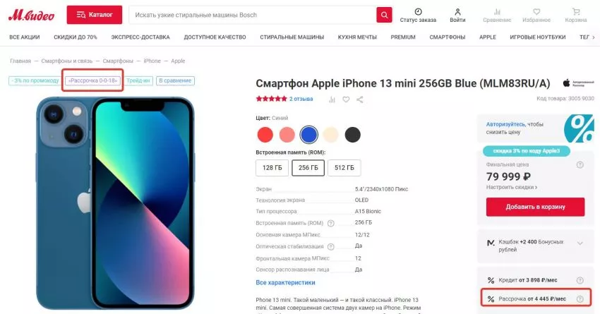
Task: Open the Сравнение comparison bars icon
Action: tap(497, 11)
